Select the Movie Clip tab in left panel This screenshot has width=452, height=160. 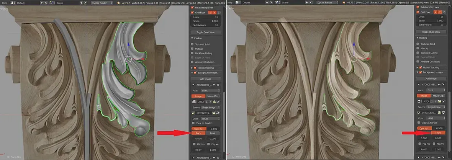tap(213, 96)
